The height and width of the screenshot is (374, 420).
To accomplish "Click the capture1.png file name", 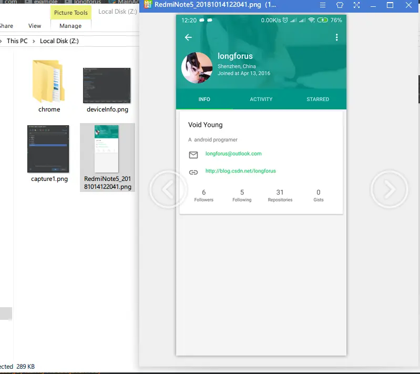I will pos(49,179).
